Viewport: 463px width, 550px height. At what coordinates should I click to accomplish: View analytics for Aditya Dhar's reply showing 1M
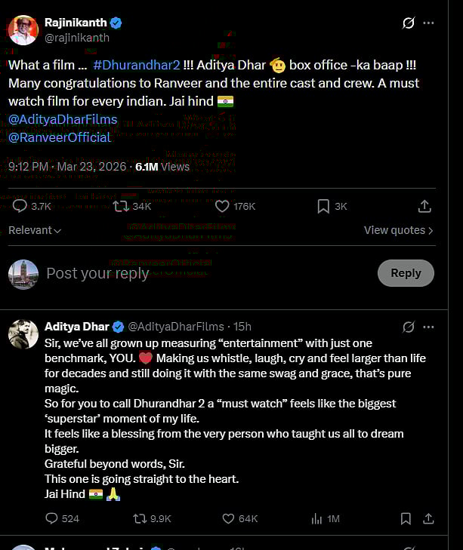[316, 518]
